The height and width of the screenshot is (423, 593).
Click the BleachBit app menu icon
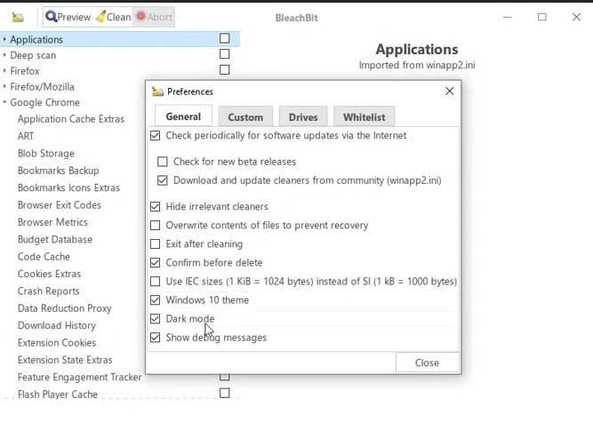[18, 17]
